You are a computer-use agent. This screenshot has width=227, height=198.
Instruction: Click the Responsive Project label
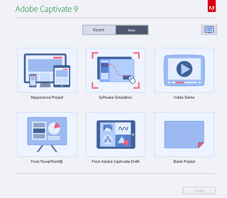coord(47,98)
